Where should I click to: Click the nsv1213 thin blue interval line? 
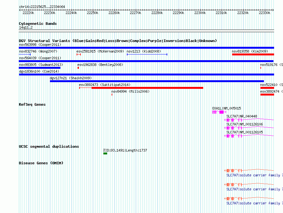[x=147, y=54]
